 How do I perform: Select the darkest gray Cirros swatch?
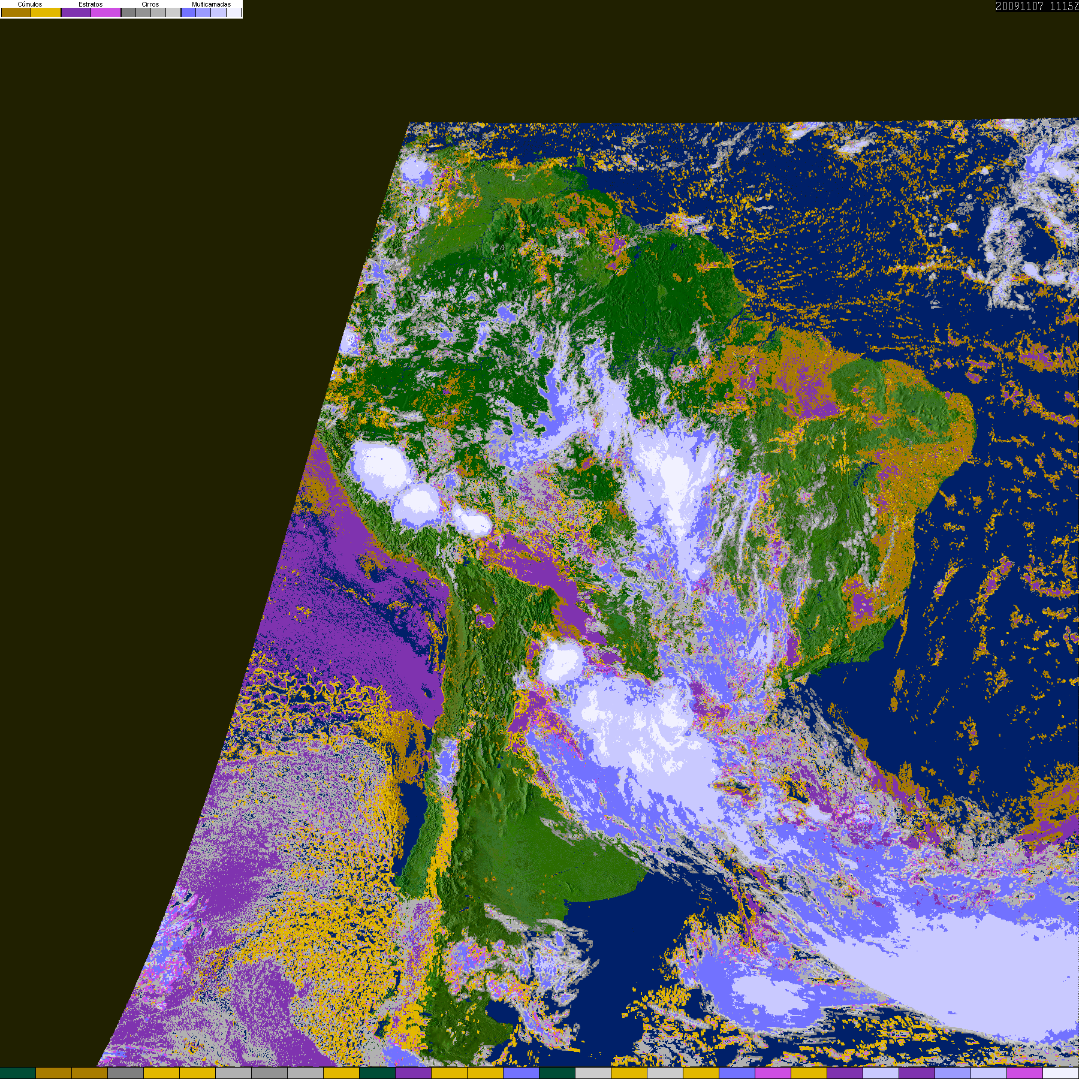128,13
